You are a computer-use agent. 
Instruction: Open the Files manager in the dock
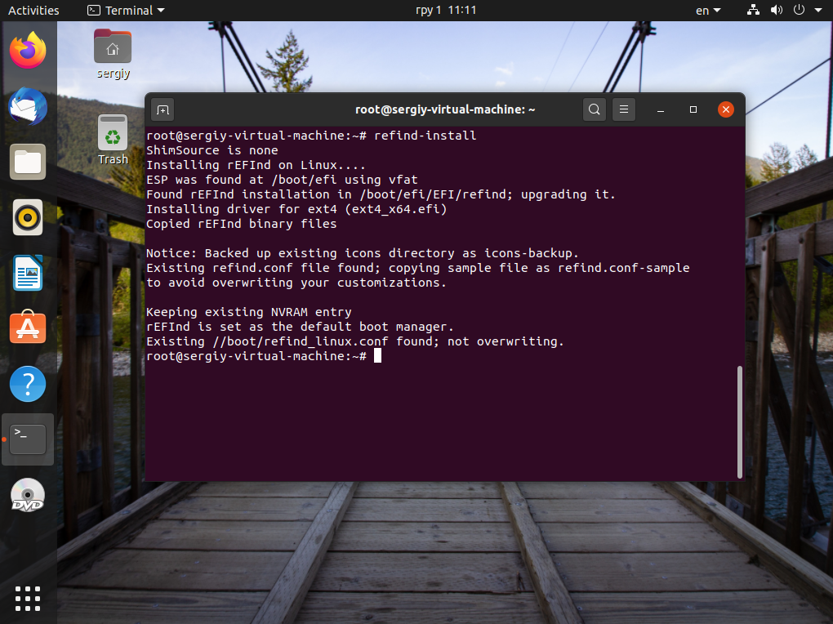tap(28, 162)
